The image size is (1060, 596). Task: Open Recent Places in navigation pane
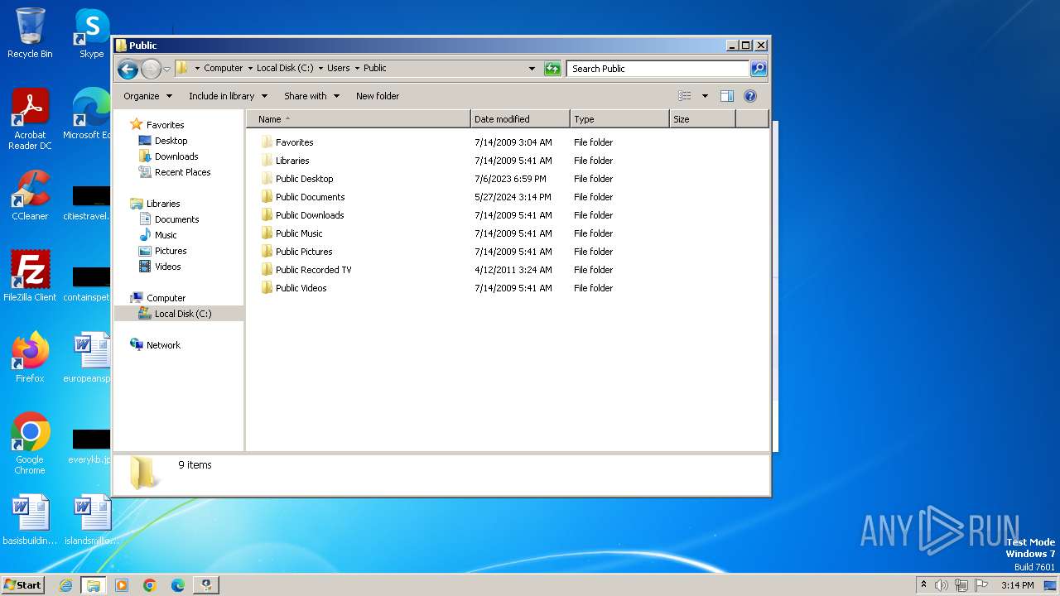pos(182,172)
